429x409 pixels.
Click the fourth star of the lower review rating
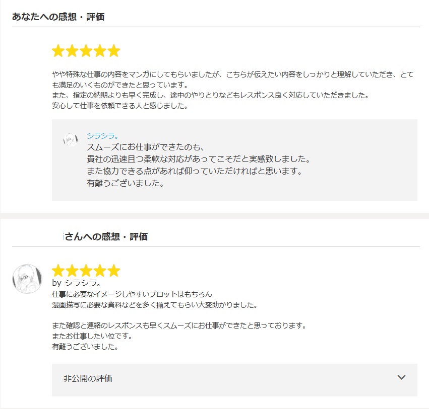pyautogui.click(x=100, y=271)
